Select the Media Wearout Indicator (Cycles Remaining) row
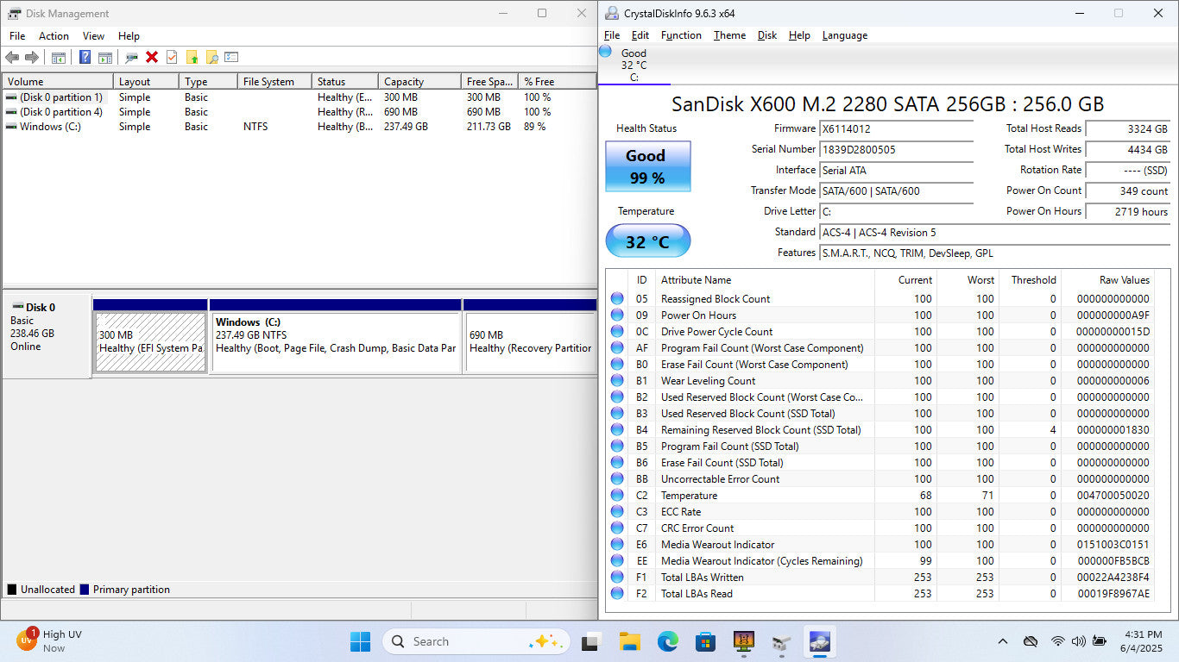The height and width of the screenshot is (662, 1179). click(x=880, y=560)
